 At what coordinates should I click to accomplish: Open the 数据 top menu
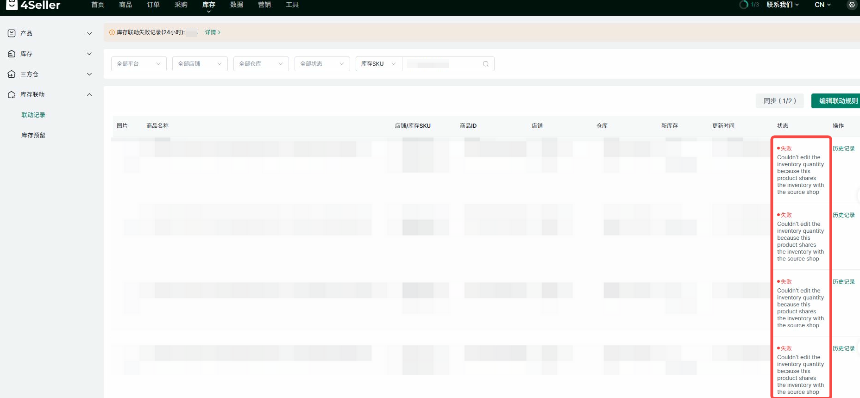237,5
